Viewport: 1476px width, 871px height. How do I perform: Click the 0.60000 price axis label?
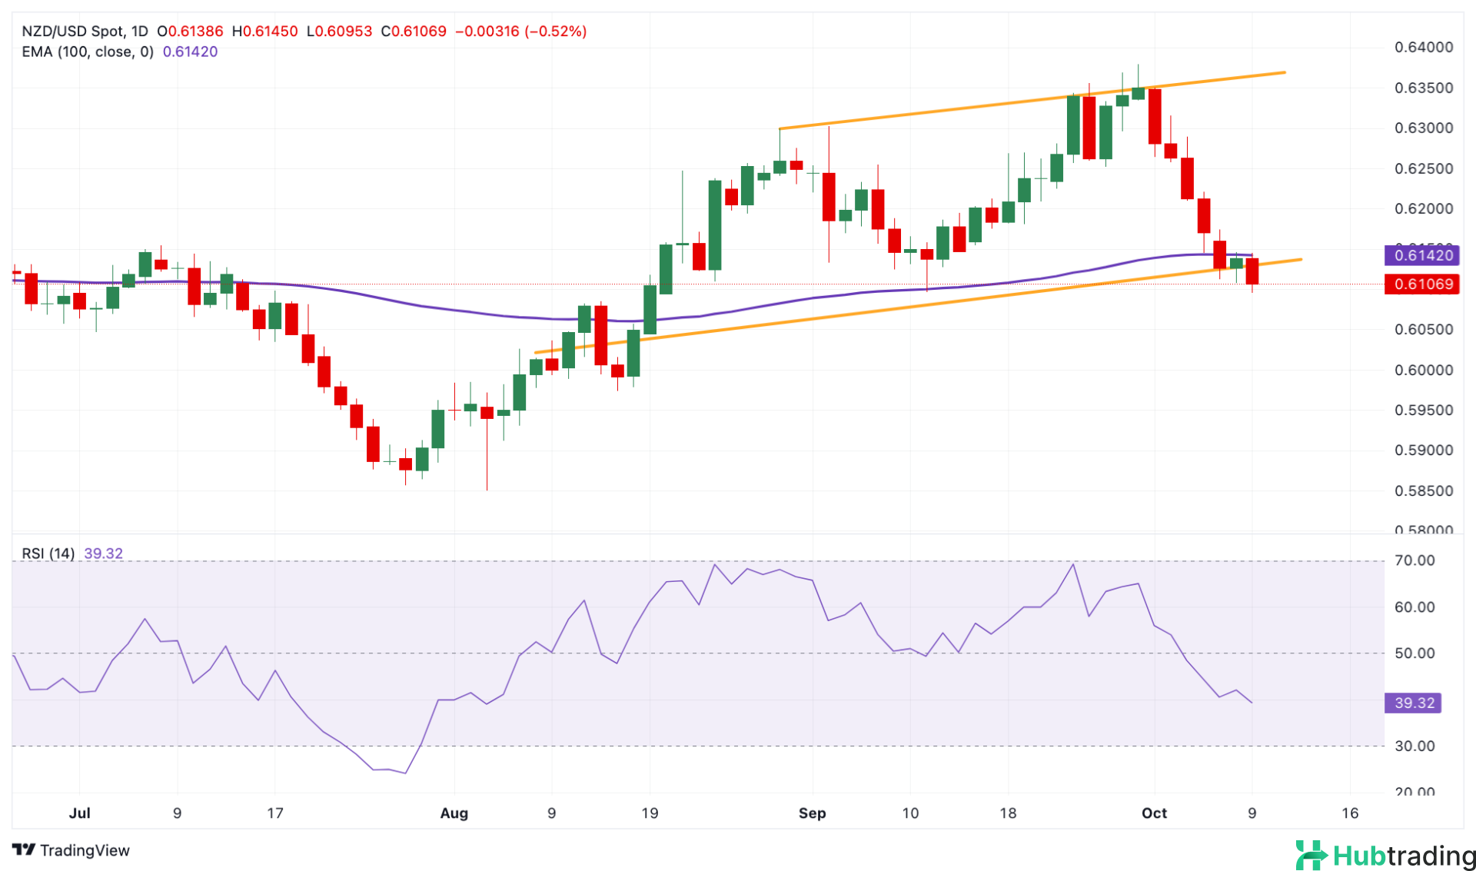pos(1424,370)
